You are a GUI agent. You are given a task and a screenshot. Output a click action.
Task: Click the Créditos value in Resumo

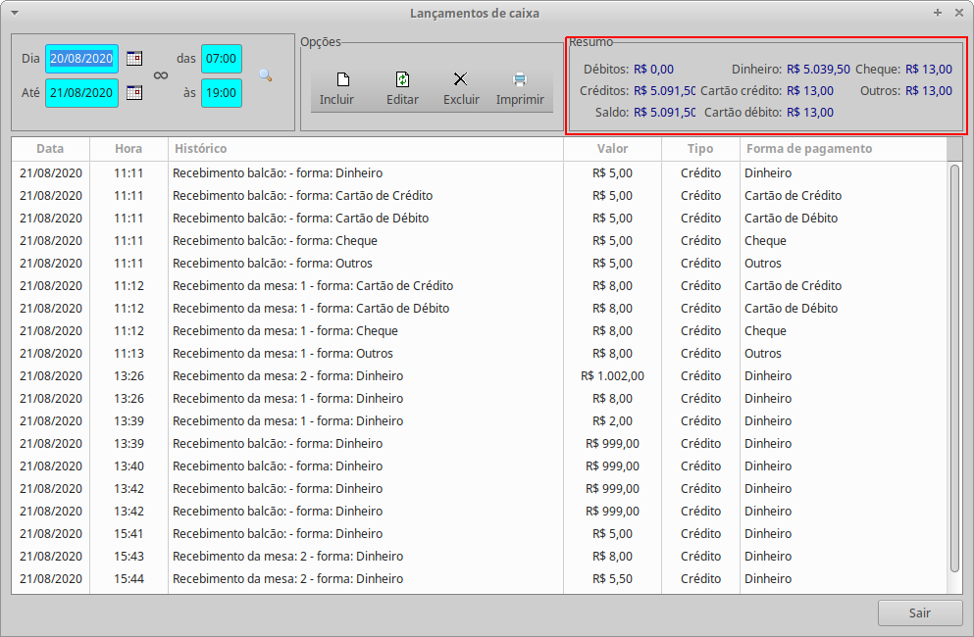[665, 91]
